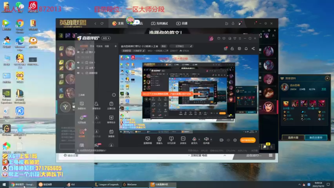Open microphone dropdown arrow
334x188 pixels.
[x=199, y=140]
